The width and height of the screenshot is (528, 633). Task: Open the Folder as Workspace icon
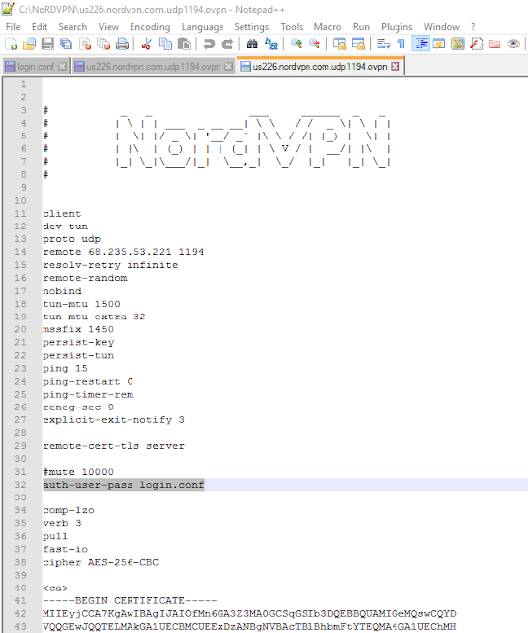(x=495, y=44)
